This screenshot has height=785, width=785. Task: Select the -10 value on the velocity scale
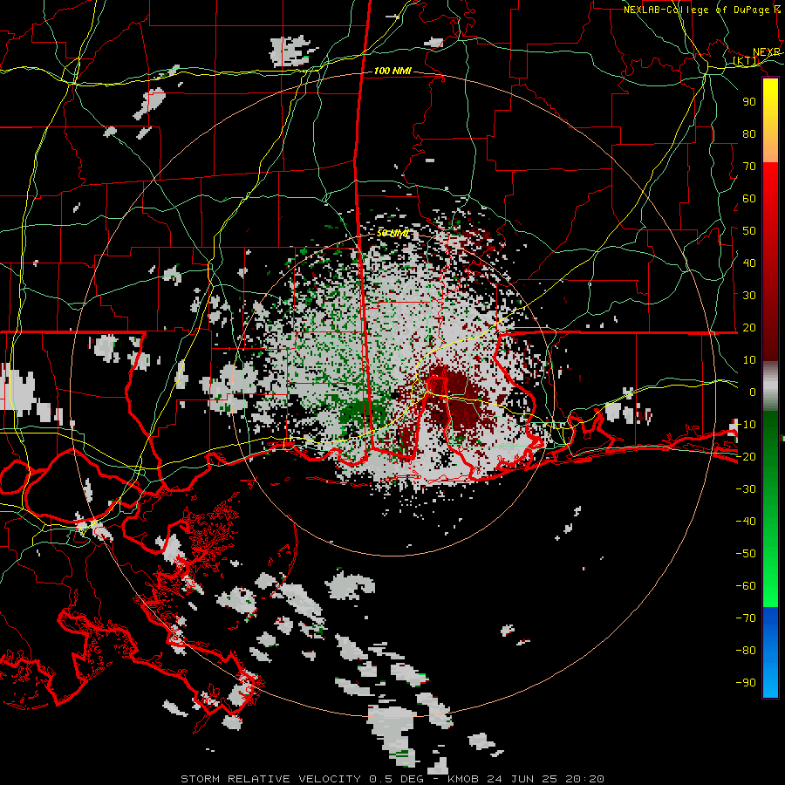(746, 425)
